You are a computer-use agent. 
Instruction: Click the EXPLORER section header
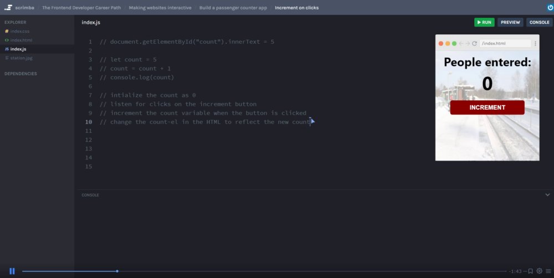[15, 22]
